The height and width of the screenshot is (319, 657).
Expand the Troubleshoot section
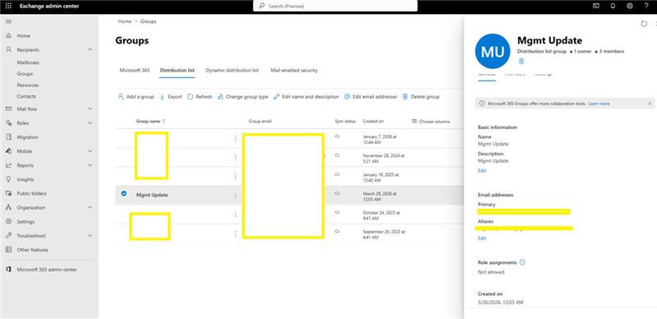[90, 236]
